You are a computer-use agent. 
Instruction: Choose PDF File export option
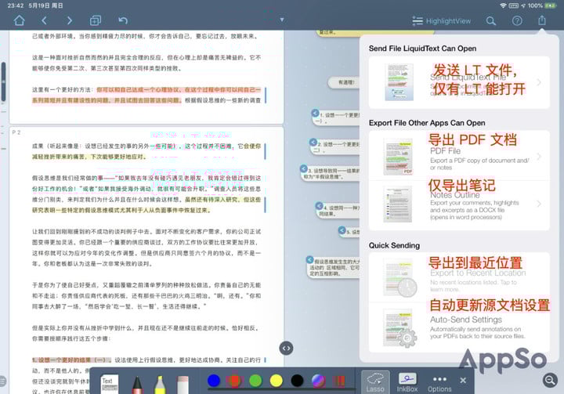tap(459, 156)
